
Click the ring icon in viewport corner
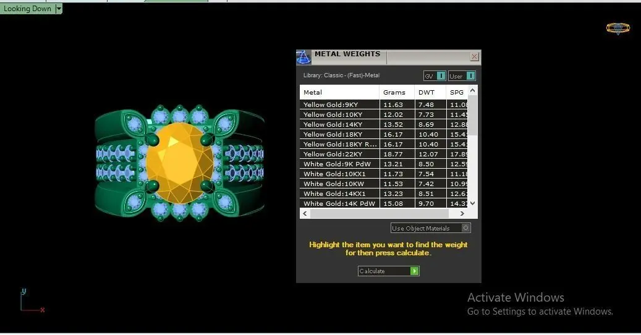pos(618,28)
